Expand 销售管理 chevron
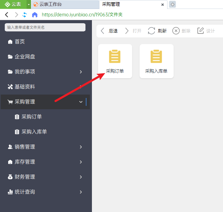Image resolution: width=223 pixels, height=212 pixels. [x=81, y=147]
